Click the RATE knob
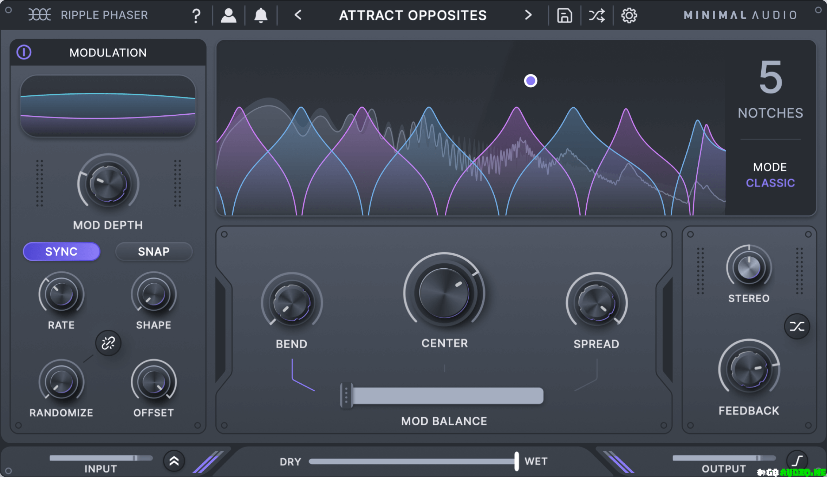Screen dimensions: 827x477 61,294
